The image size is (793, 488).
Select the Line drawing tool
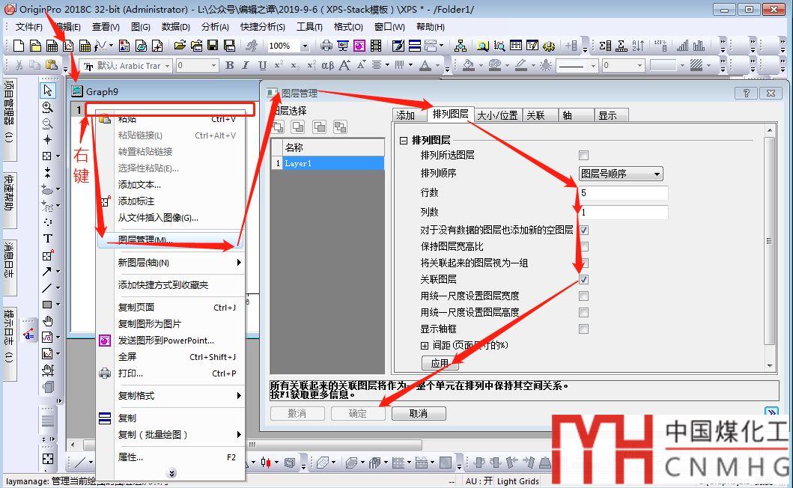[48, 288]
